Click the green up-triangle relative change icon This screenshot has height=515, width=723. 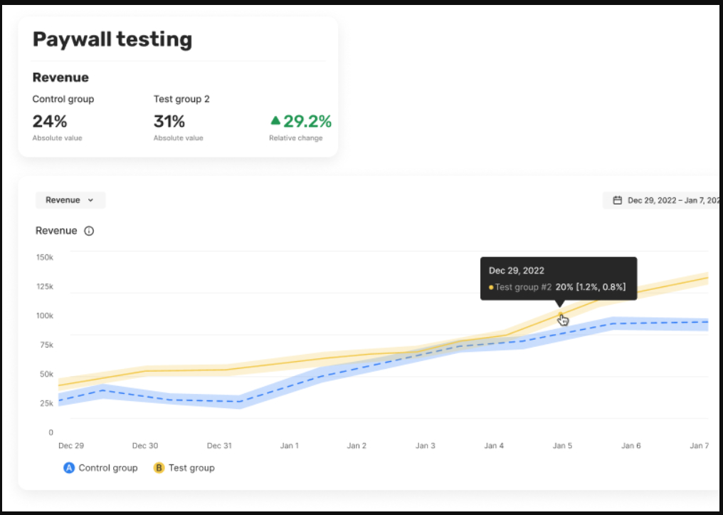275,120
